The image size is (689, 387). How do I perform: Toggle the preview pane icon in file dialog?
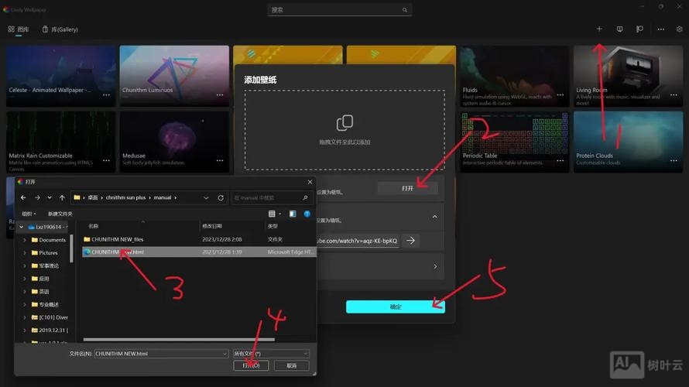[293, 214]
